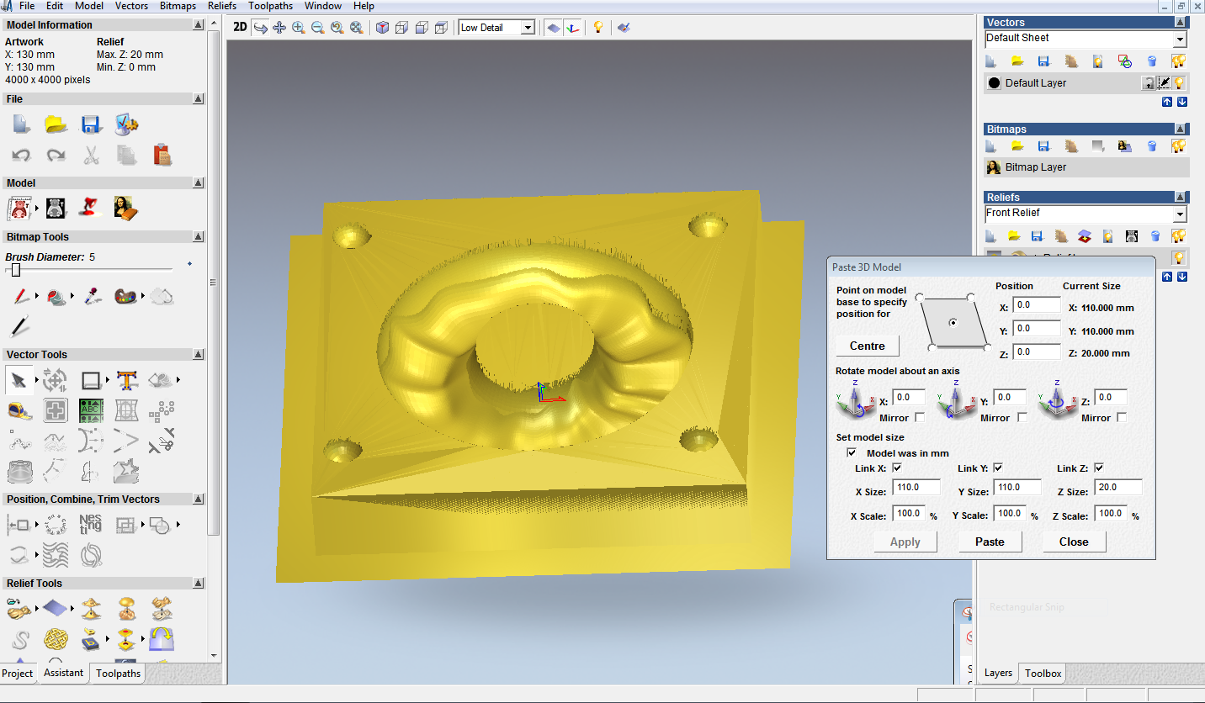The height and width of the screenshot is (703, 1205).
Task: Select the Create Rectangle vector tool
Action: tap(92, 381)
